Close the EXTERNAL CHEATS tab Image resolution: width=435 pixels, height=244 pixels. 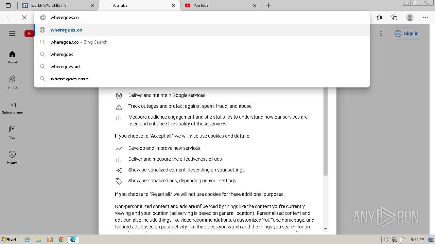point(92,5)
